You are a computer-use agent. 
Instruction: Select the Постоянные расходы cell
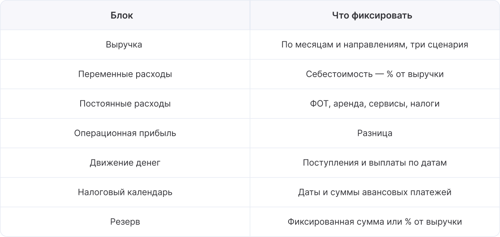click(125, 103)
